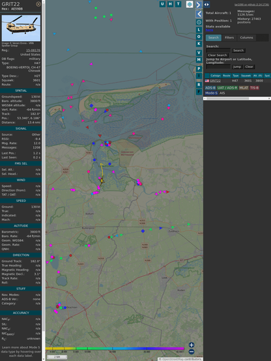Click the center-on-aircraft crosshair icon
This screenshot has height=361, width=271.
199,22
